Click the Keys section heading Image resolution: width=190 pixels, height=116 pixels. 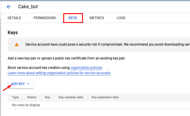(x=13, y=33)
